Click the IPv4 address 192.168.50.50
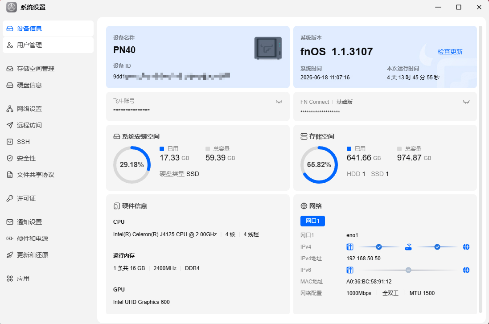 [363, 258]
